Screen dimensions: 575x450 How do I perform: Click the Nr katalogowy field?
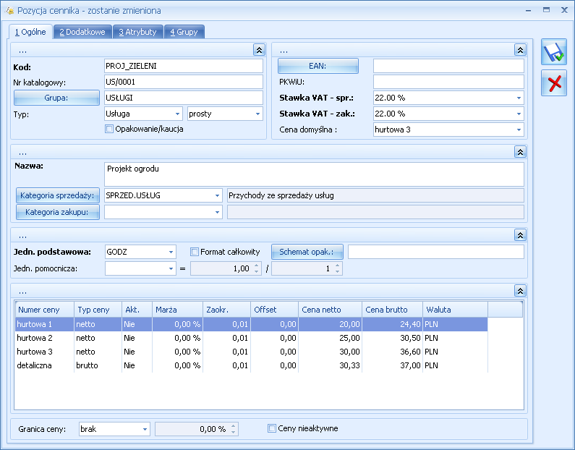[184, 82]
